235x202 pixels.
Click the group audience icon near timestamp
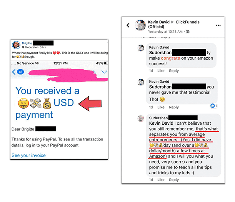coord(188,32)
